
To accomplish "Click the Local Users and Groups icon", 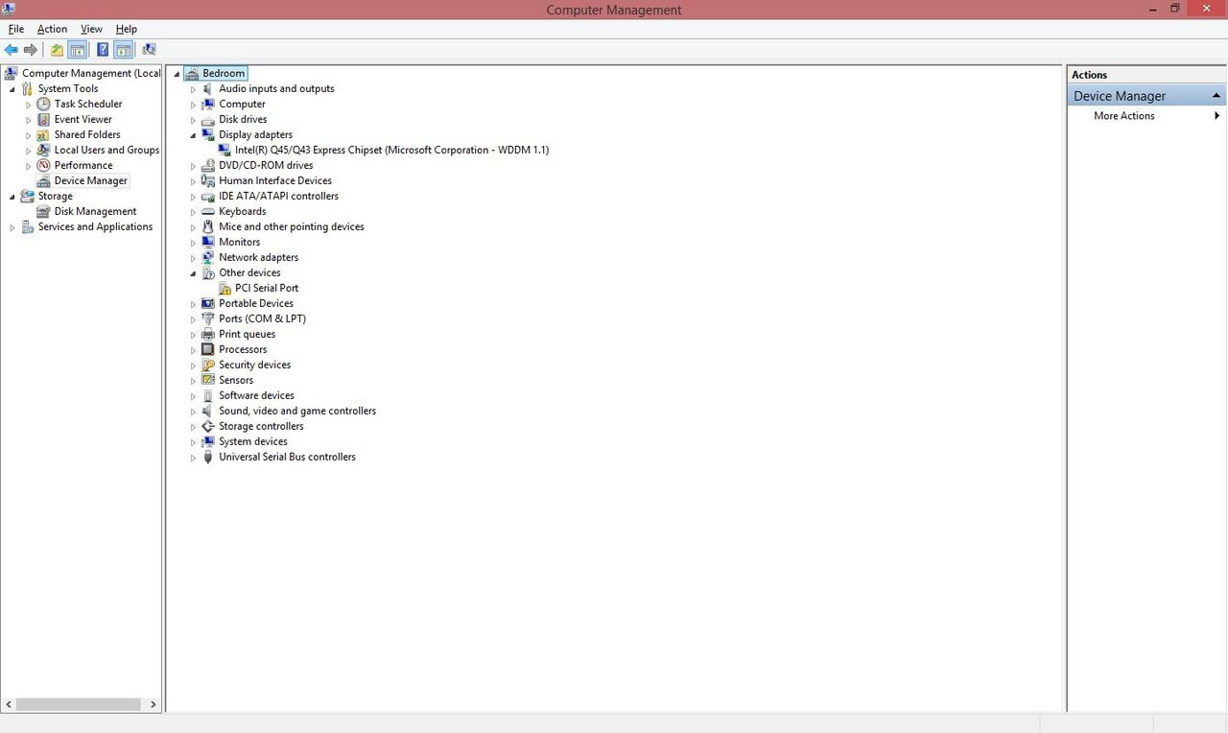I will point(43,150).
